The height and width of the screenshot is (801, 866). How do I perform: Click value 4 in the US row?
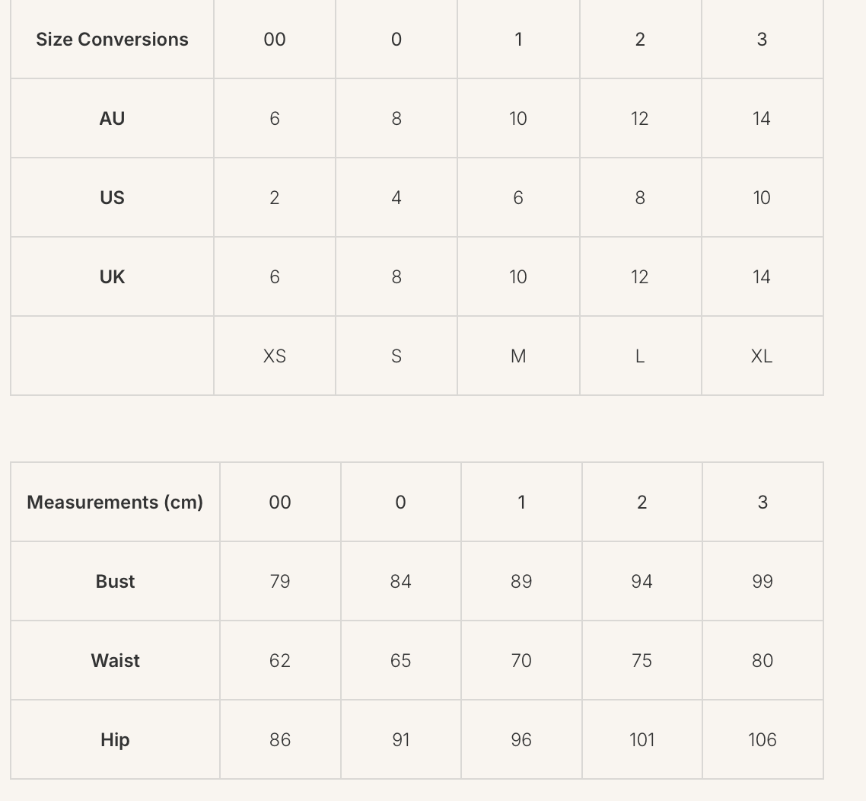click(x=396, y=198)
